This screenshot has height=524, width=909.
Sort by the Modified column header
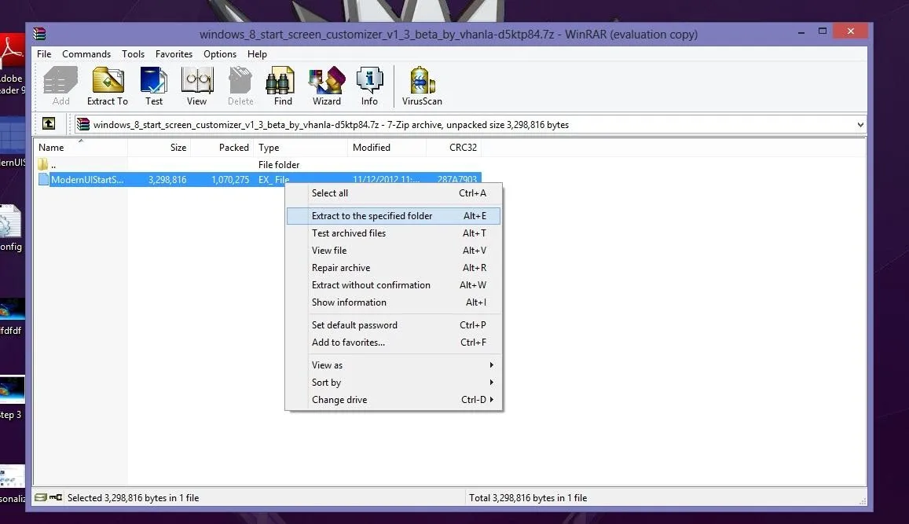coord(387,147)
